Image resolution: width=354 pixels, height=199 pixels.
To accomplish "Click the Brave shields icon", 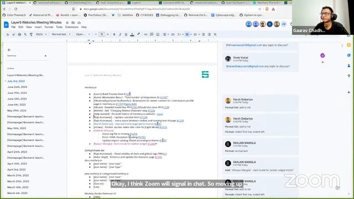I will (x=267, y=9).
